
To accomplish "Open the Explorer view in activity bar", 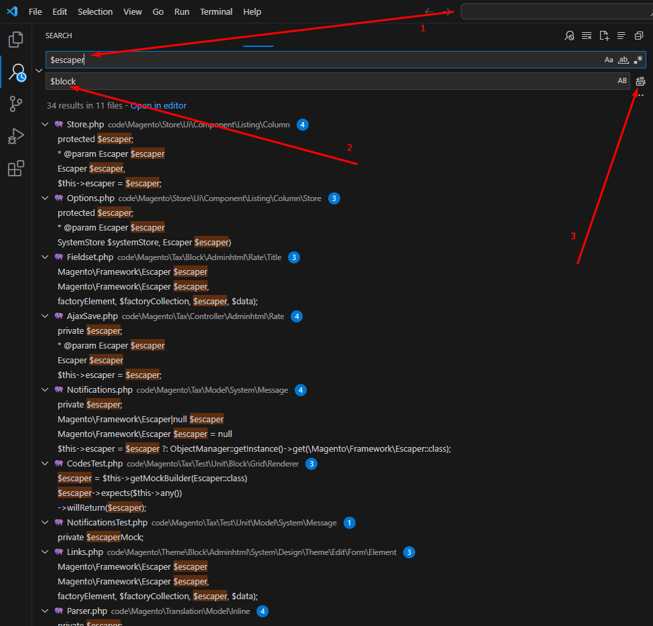I will 16,40.
